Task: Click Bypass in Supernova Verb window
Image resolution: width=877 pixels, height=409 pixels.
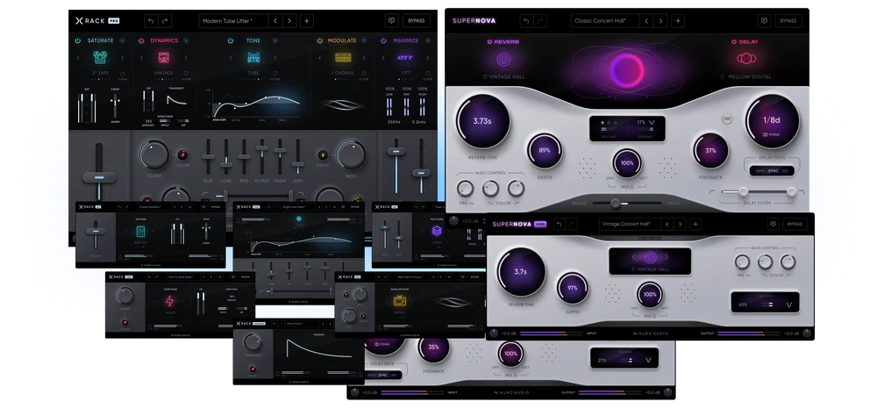Action: (795, 224)
